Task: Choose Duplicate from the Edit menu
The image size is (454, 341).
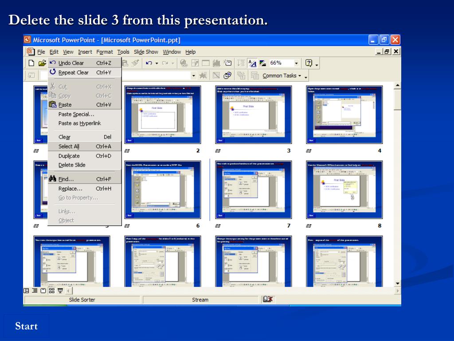Action: (x=85, y=156)
